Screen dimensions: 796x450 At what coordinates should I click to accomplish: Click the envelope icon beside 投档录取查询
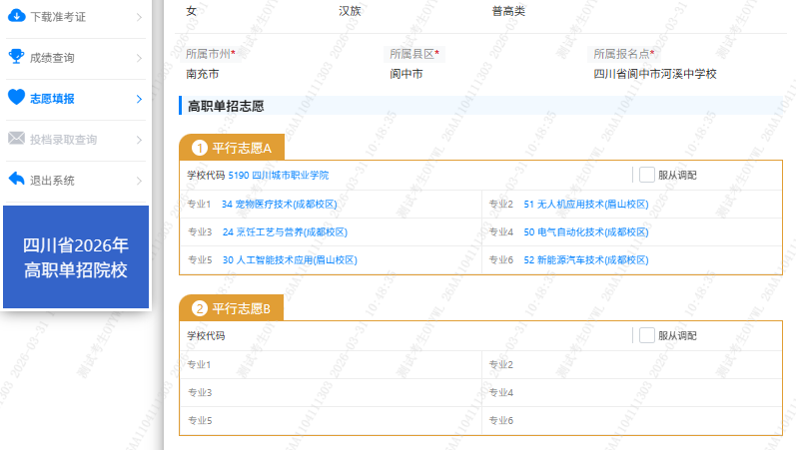click(x=16, y=138)
